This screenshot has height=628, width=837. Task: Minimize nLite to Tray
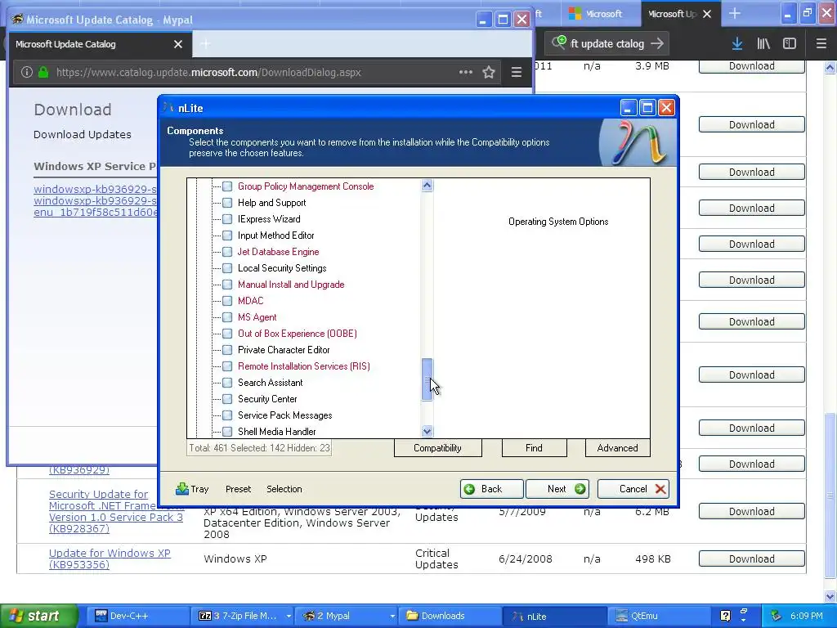click(192, 489)
